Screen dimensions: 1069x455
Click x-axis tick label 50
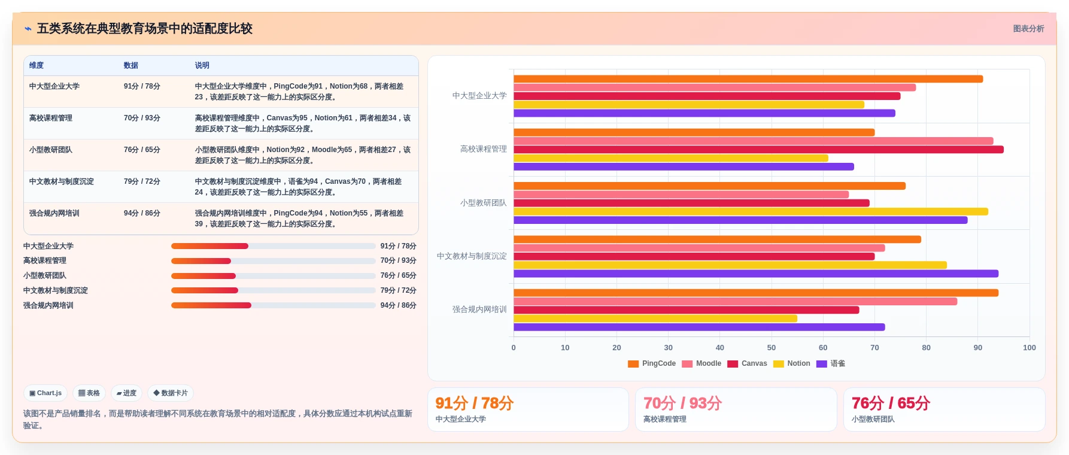coord(772,348)
